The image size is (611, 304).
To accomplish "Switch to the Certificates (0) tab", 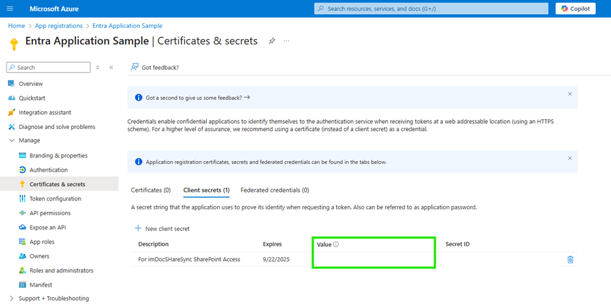I will pyautogui.click(x=151, y=190).
